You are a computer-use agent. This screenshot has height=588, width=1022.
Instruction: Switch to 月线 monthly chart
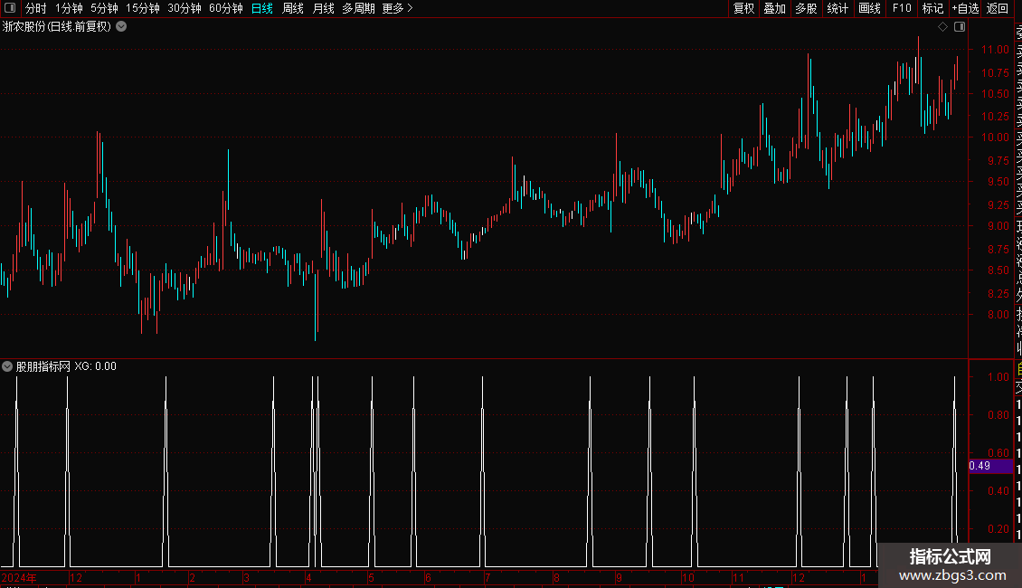point(323,8)
